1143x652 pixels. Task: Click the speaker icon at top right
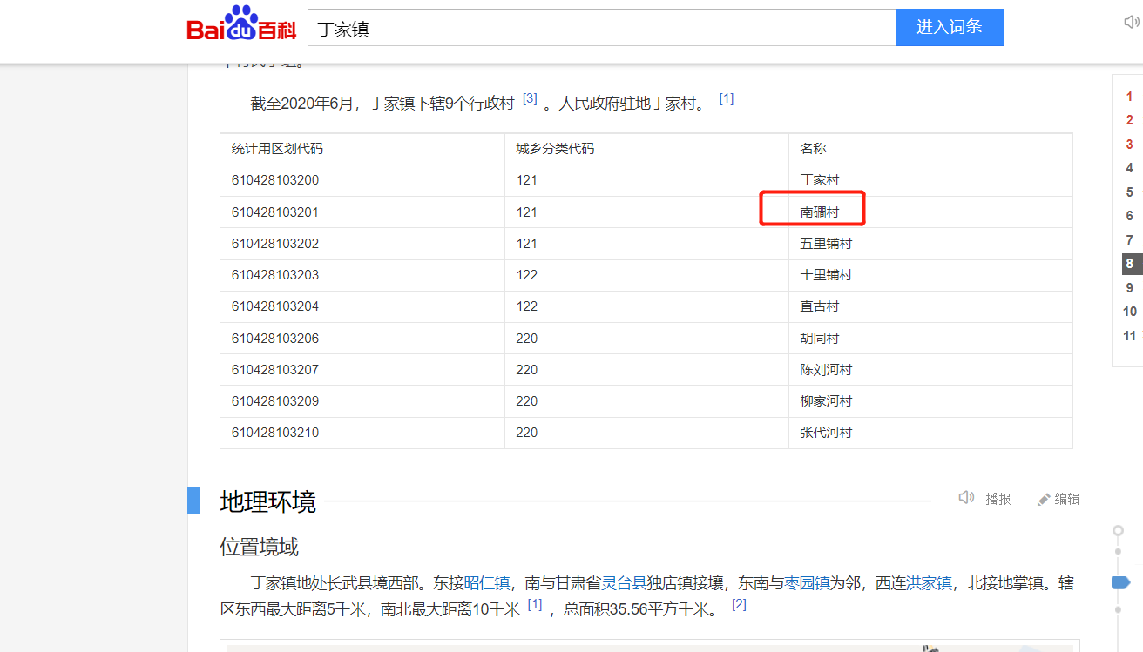tap(1131, 23)
